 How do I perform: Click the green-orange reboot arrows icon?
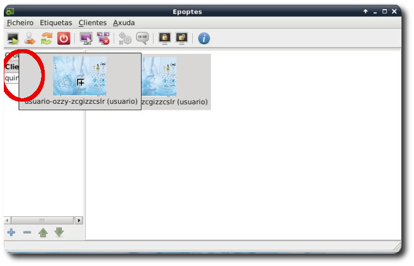[x=47, y=38]
